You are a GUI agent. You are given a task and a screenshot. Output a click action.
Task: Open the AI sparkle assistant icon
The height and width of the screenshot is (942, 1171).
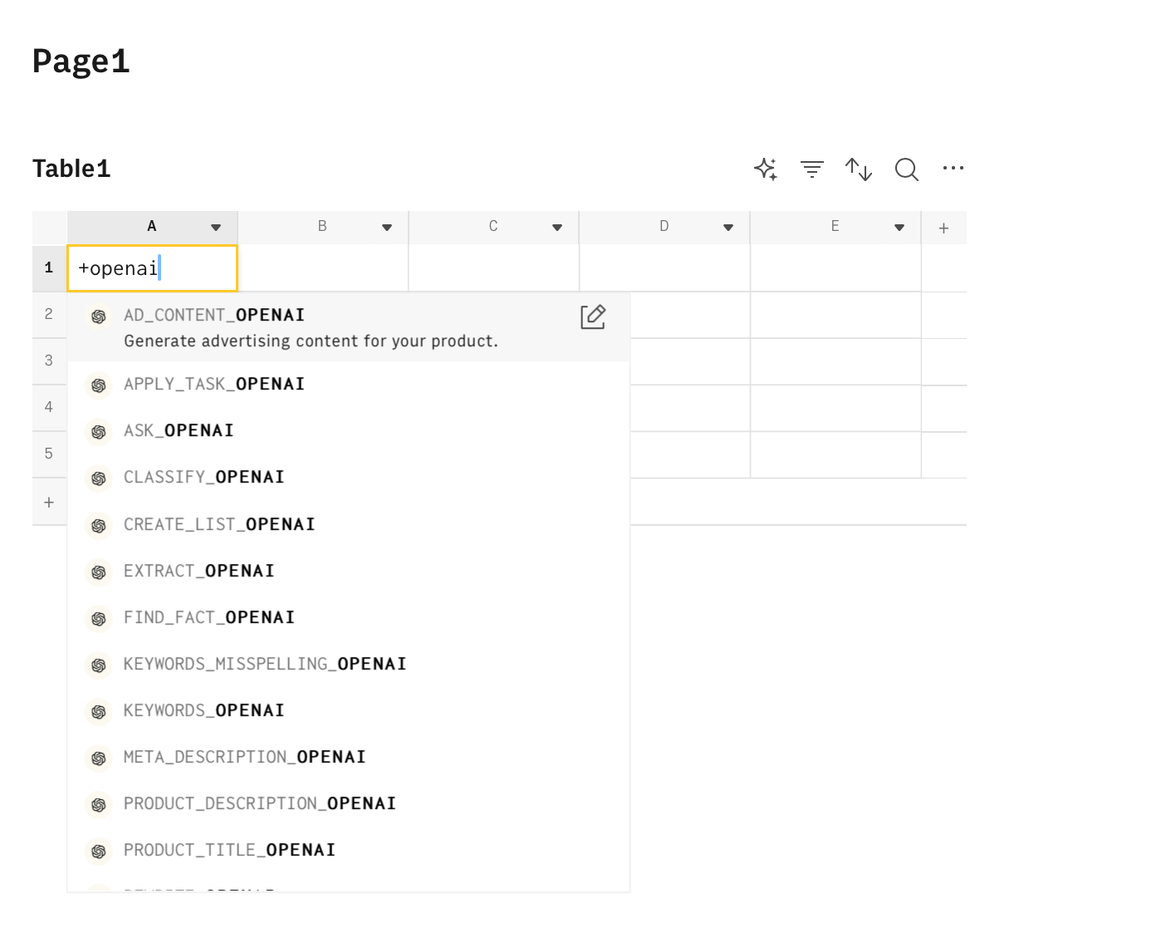[766, 169]
